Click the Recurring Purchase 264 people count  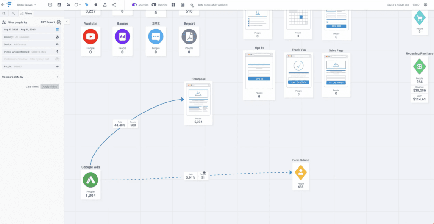[x=419, y=82]
